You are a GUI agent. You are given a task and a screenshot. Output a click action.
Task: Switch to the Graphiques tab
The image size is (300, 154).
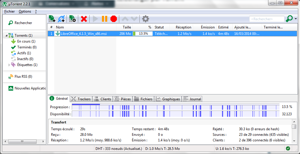pyautogui.click(x=168, y=99)
